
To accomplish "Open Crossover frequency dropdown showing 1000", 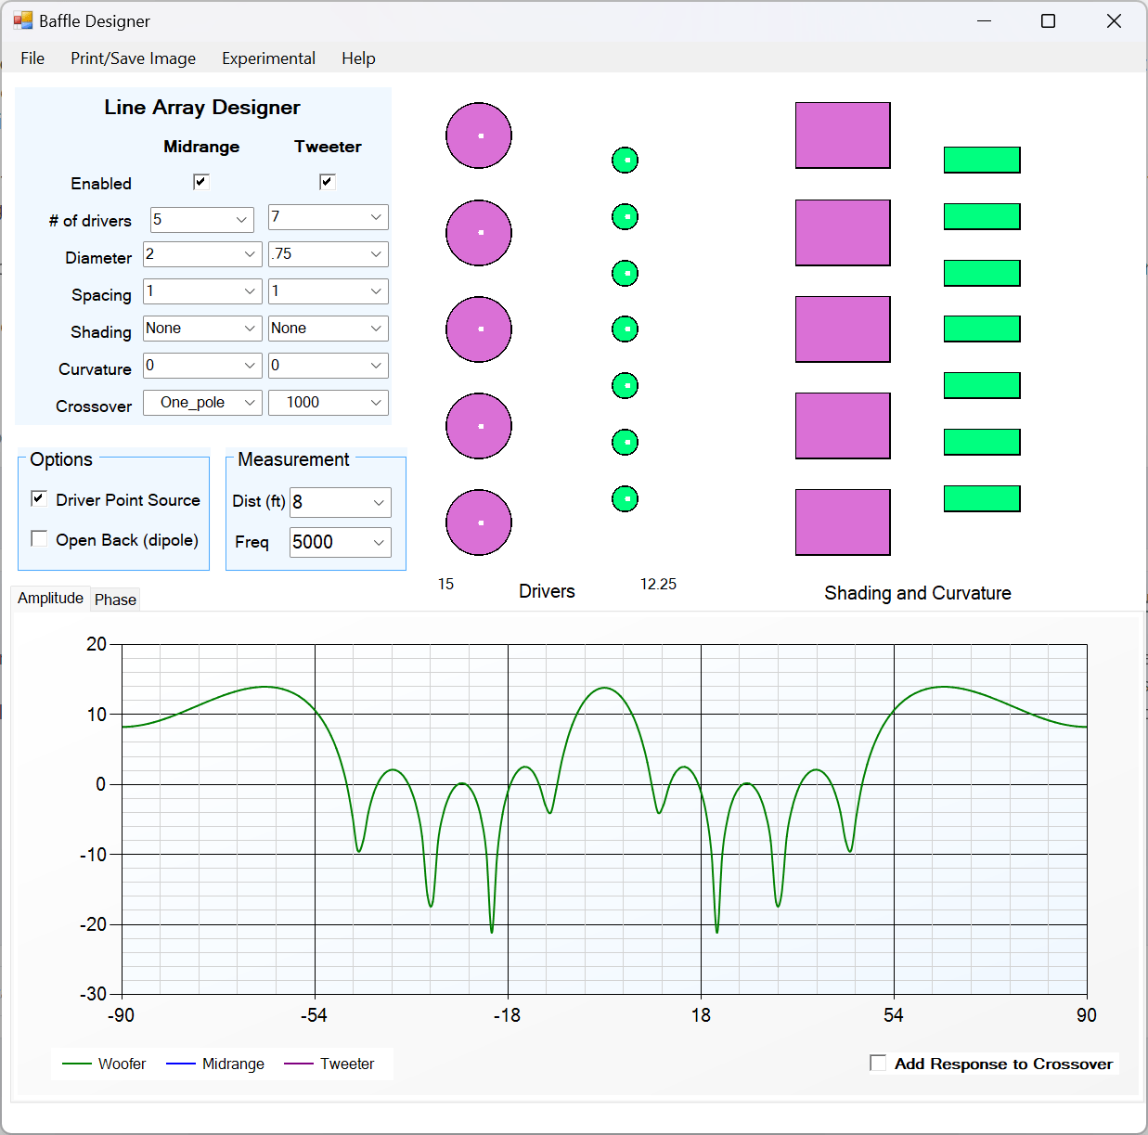I will coord(329,403).
